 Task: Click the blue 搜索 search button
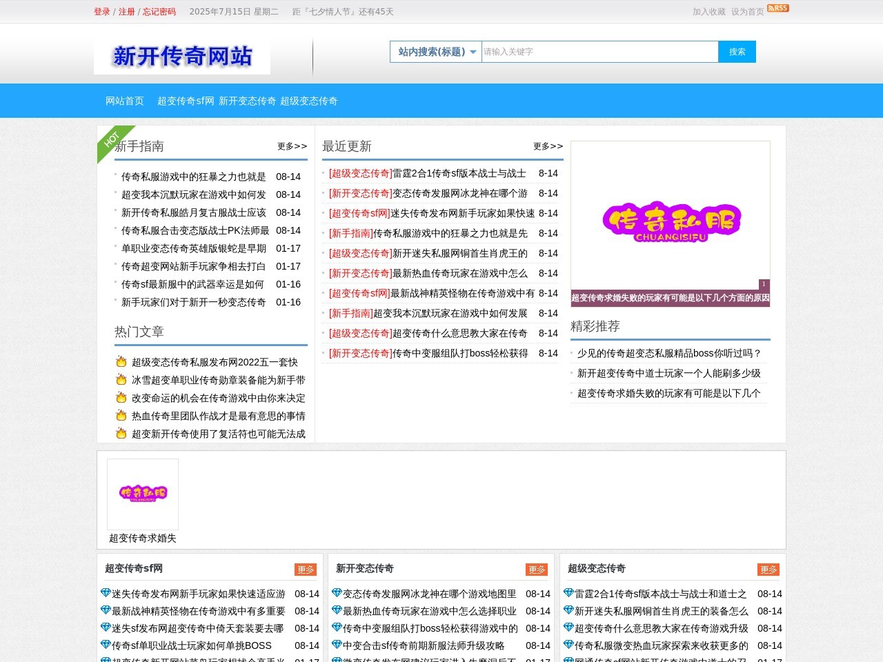point(737,52)
